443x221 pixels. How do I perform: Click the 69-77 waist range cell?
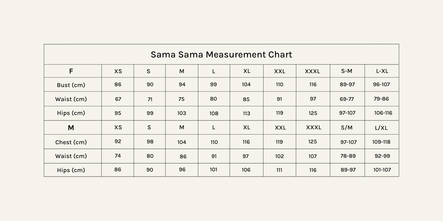pyautogui.click(x=347, y=99)
